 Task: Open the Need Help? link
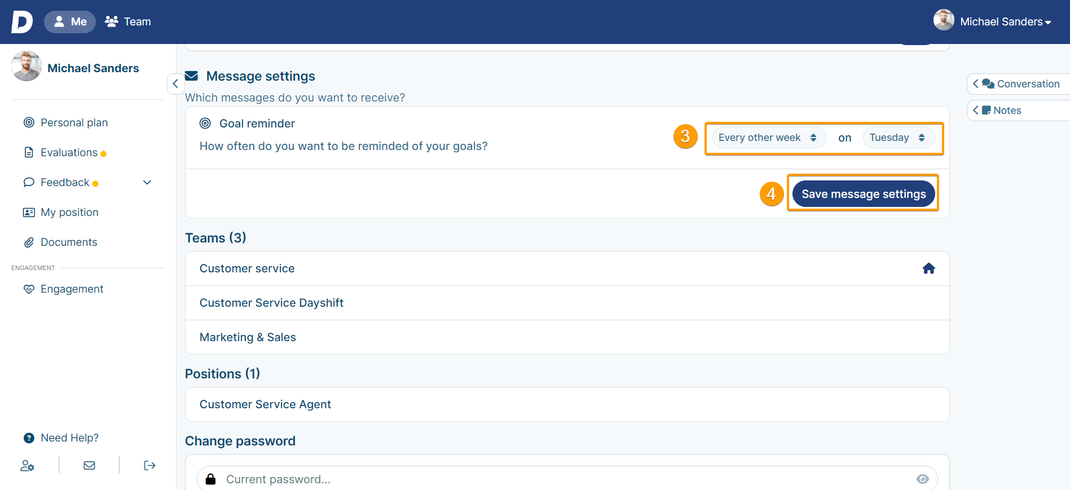tap(69, 438)
